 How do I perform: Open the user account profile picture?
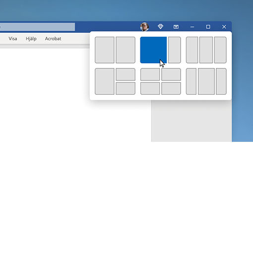click(144, 27)
